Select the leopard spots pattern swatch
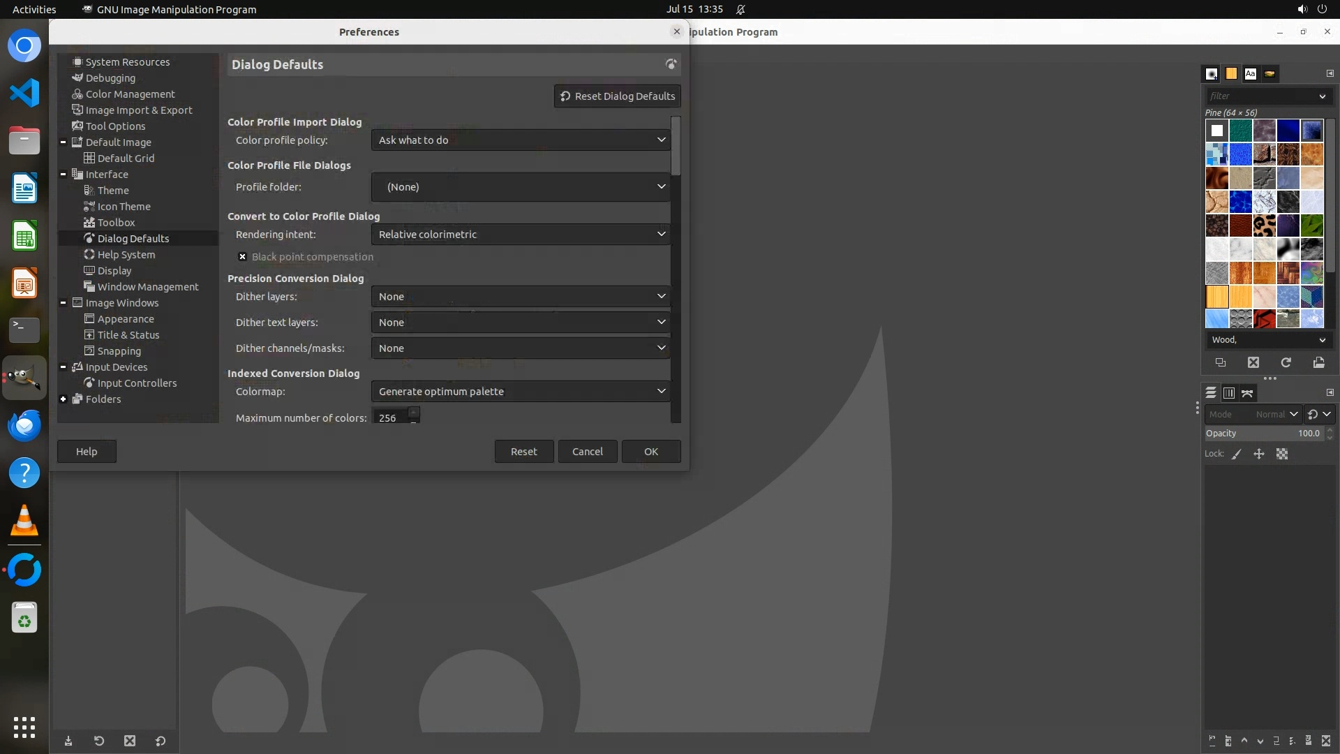This screenshot has height=754, width=1340. coord(1264,226)
